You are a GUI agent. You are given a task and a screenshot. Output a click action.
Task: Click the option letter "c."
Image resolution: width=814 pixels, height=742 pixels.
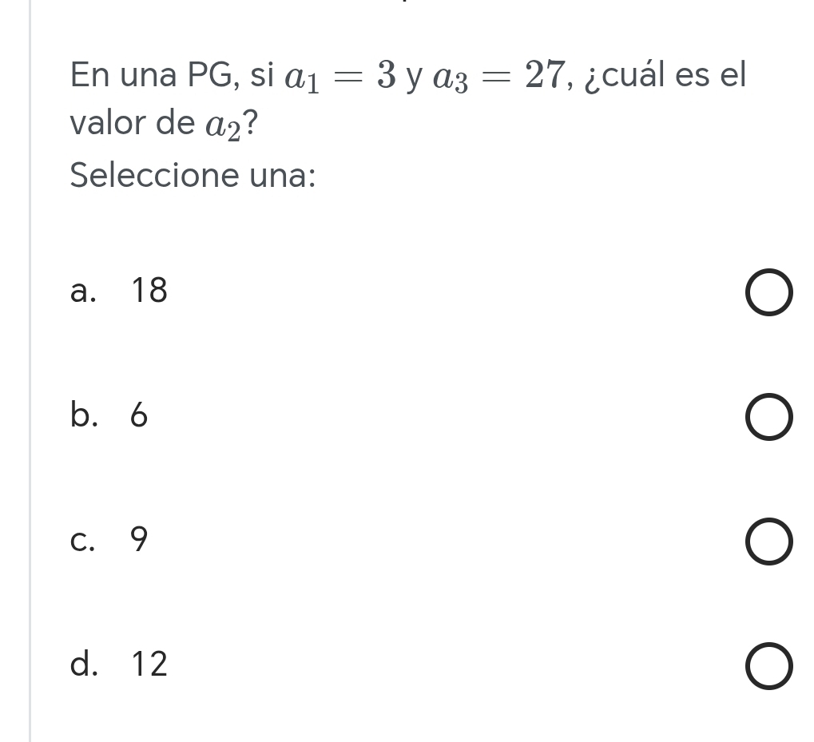[x=83, y=541]
